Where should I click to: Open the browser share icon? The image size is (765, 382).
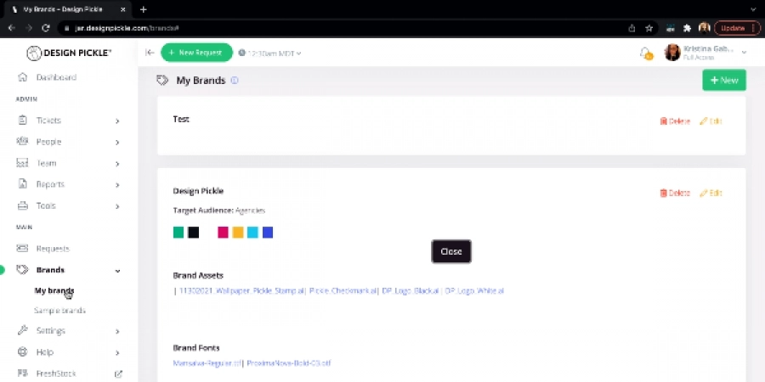(x=632, y=28)
